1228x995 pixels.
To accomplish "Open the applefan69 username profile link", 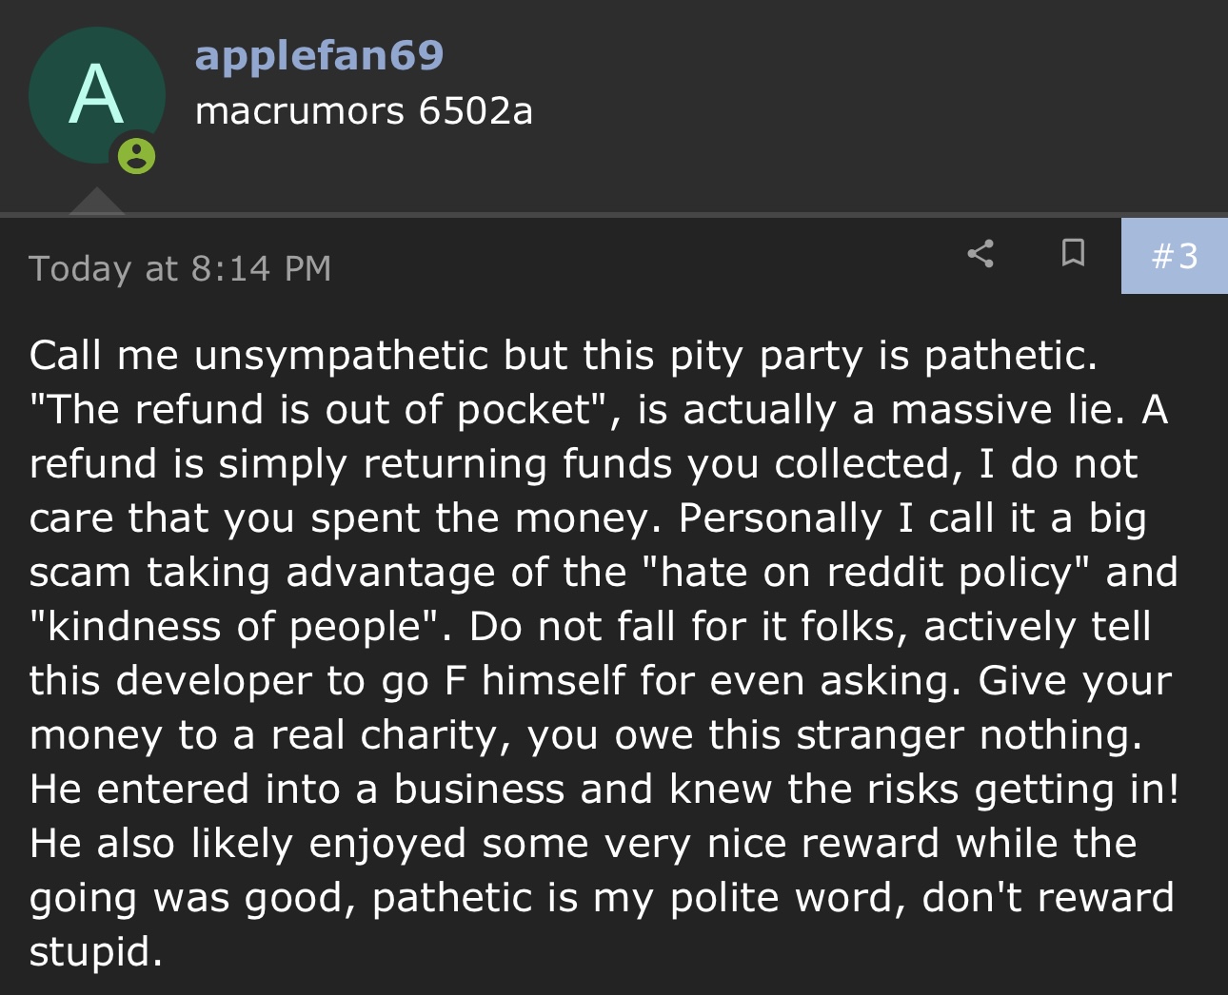I will (319, 55).
